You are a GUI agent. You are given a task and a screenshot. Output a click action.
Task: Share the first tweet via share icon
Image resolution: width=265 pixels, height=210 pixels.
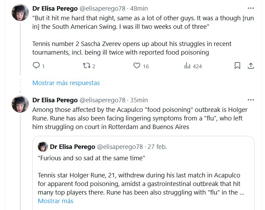(x=251, y=66)
